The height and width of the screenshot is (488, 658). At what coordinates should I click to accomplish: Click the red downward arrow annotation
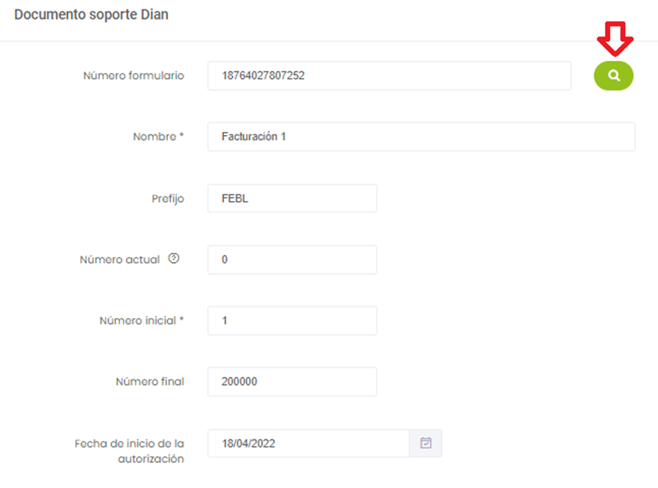point(614,39)
